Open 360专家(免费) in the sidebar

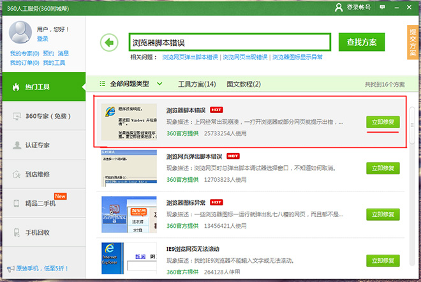(x=44, y=116)
